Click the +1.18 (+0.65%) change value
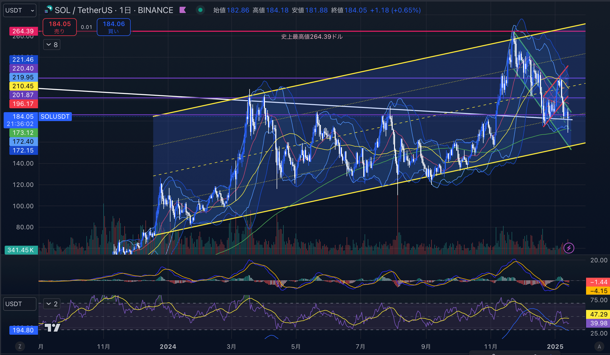610x355 pixels. click(395, 10)
